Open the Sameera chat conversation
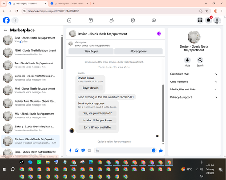Viewport: 226px width, 180px height. 31,78
